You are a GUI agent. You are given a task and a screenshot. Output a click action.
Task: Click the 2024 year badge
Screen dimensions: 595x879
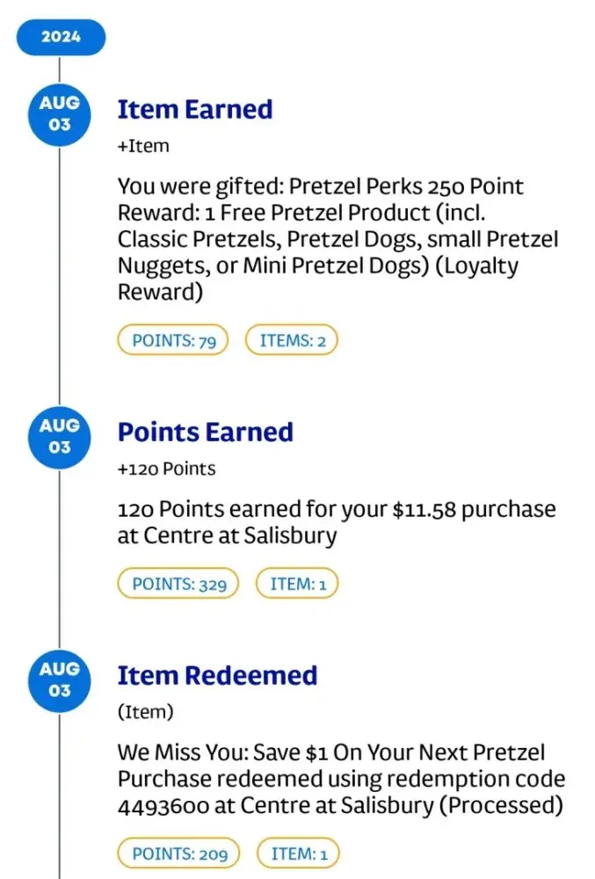pyautogui.click(x=60, y=38)
